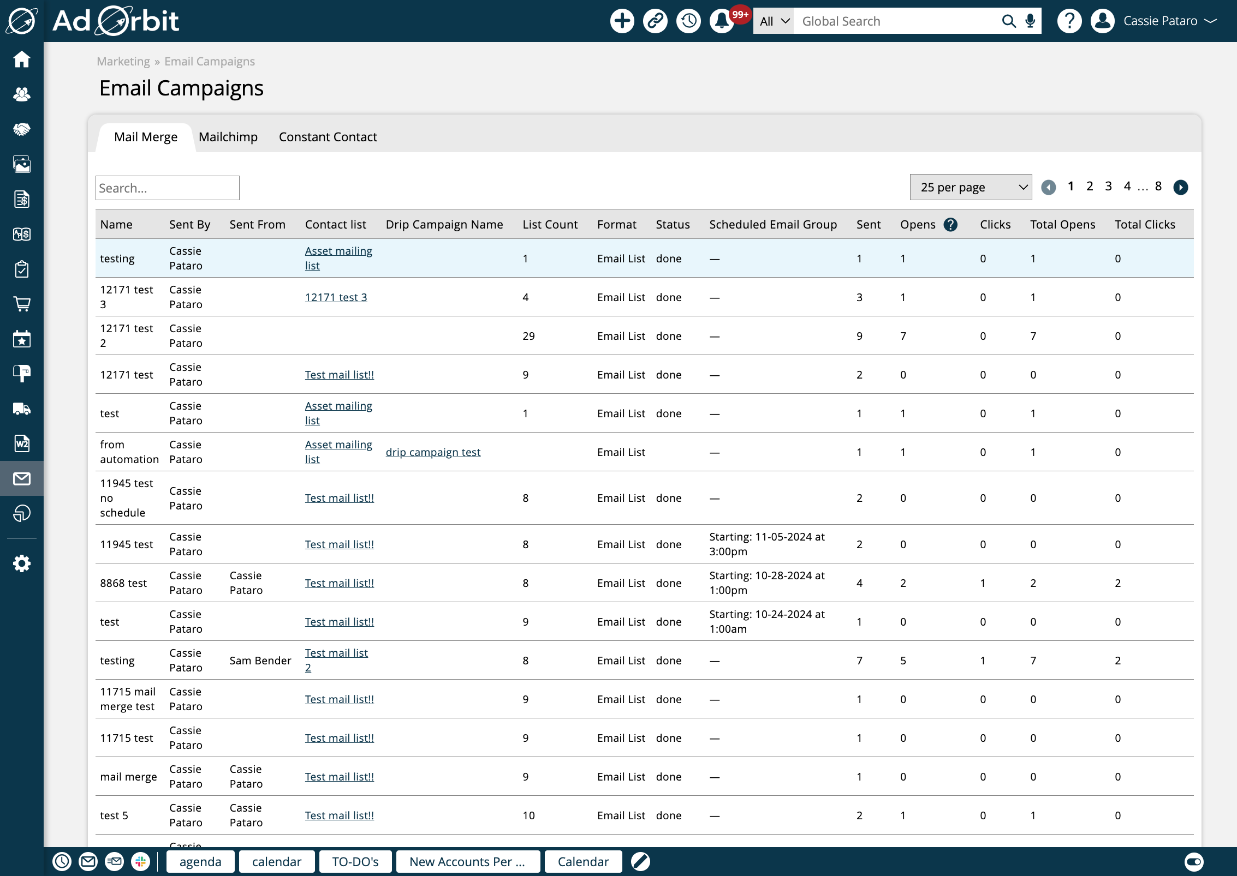Switch to the Constant Contact tab

click(328, 137)
